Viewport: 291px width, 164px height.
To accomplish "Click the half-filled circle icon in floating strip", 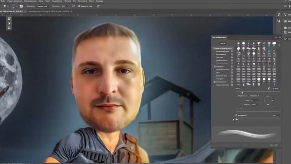I will 9,23.
